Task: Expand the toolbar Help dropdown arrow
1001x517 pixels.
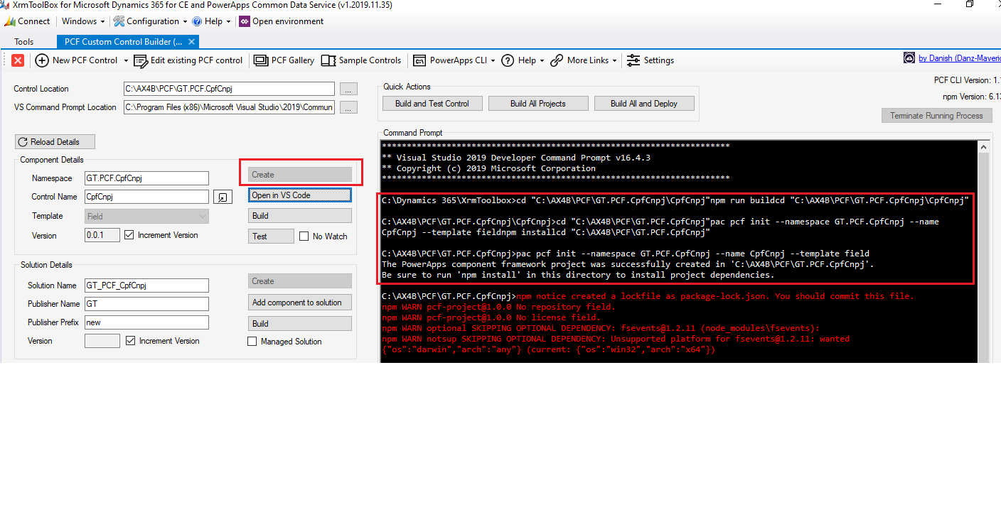Action: 542,60
